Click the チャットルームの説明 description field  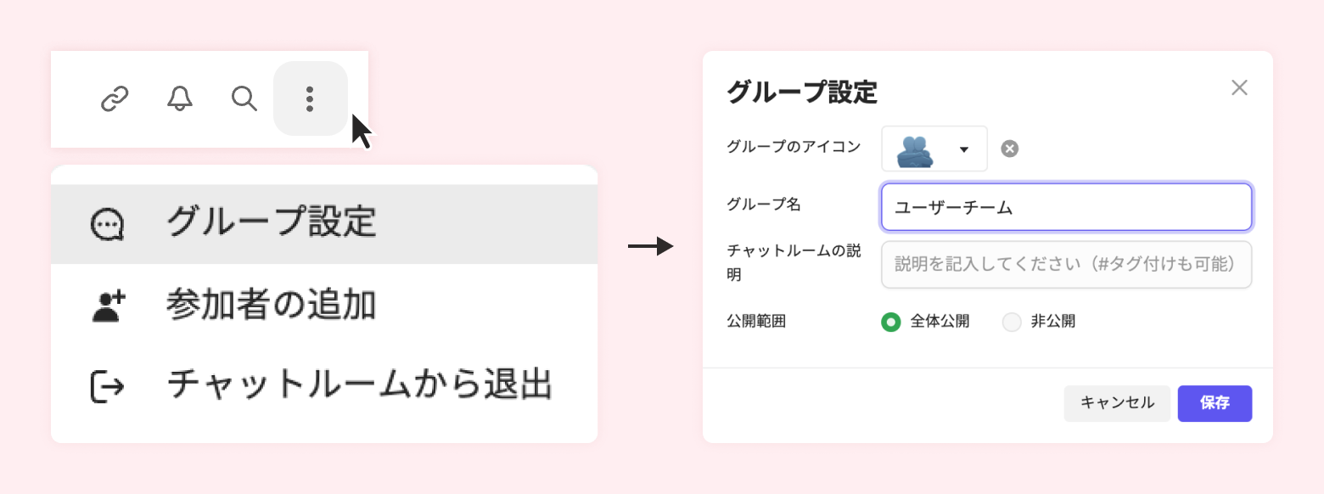point(1066,265)
